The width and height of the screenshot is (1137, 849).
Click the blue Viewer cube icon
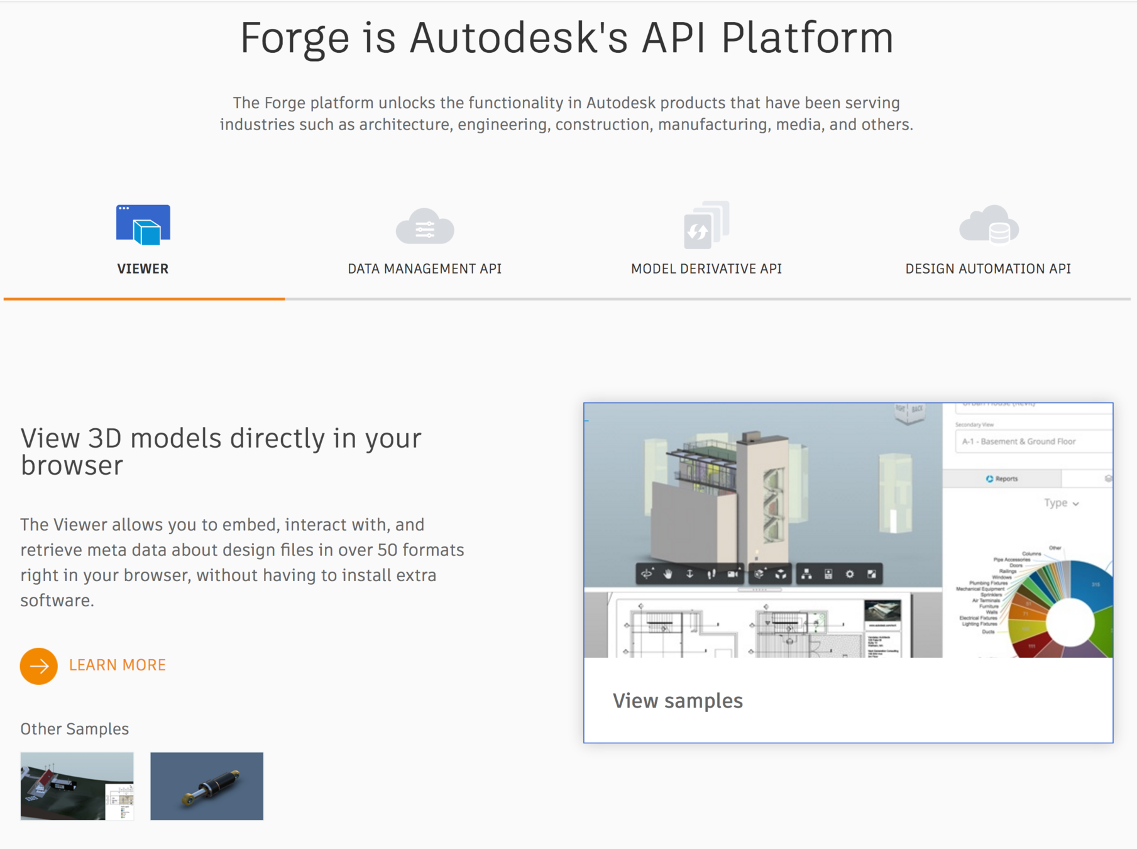143,225
